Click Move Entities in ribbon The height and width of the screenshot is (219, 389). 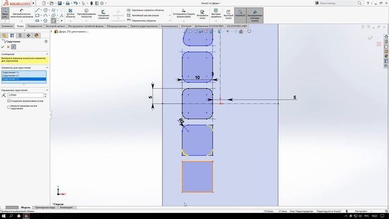[141, 21]
